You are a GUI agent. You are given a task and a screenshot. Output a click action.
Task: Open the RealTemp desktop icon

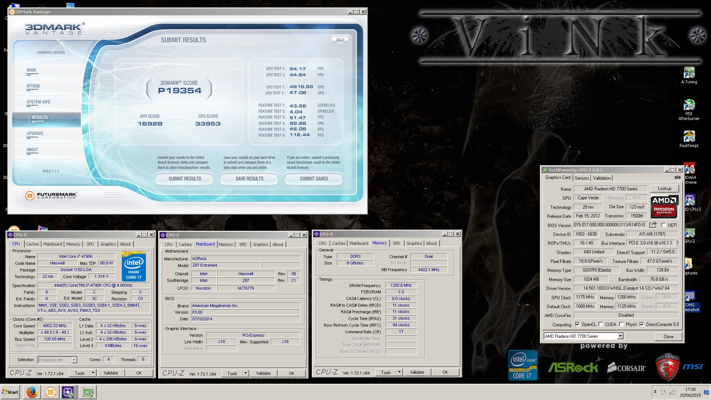coord(689,139)
